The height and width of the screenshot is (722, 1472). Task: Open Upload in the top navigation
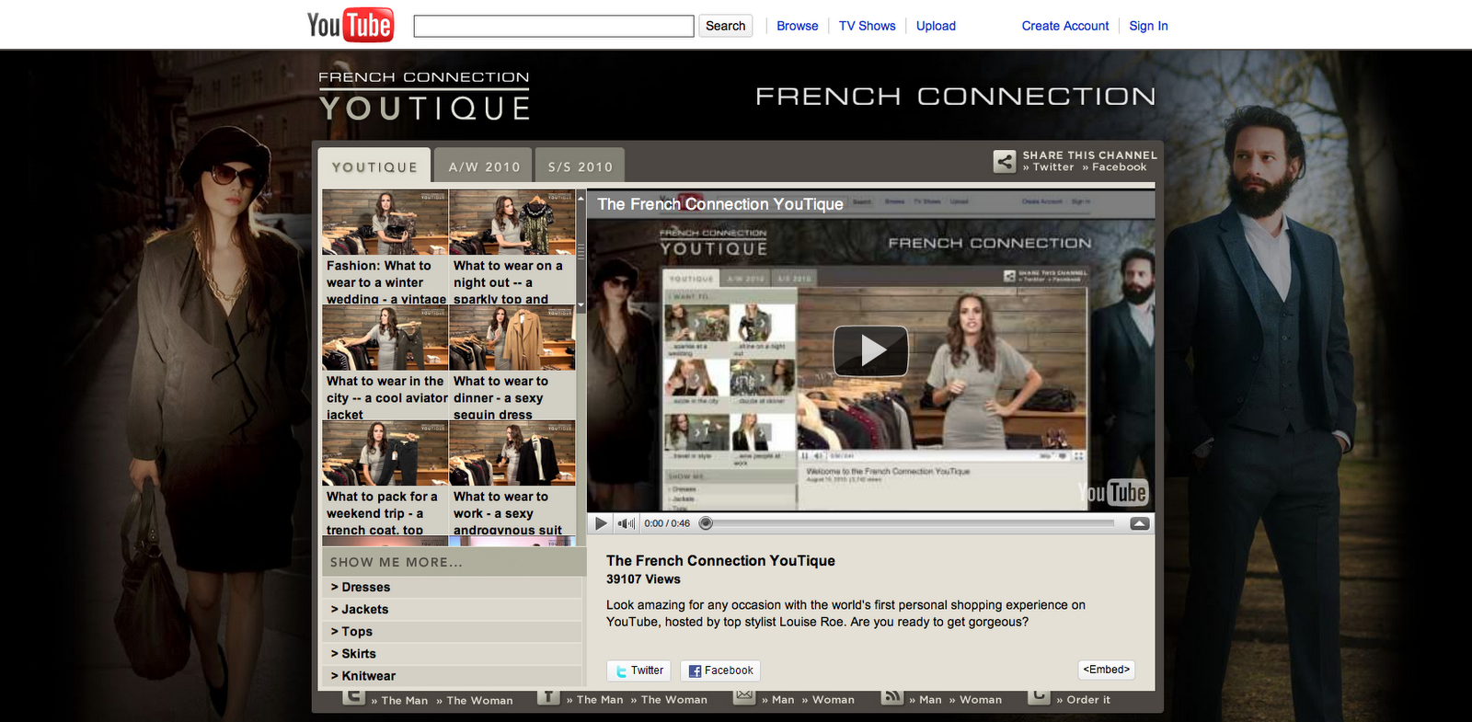pos(936,26)
